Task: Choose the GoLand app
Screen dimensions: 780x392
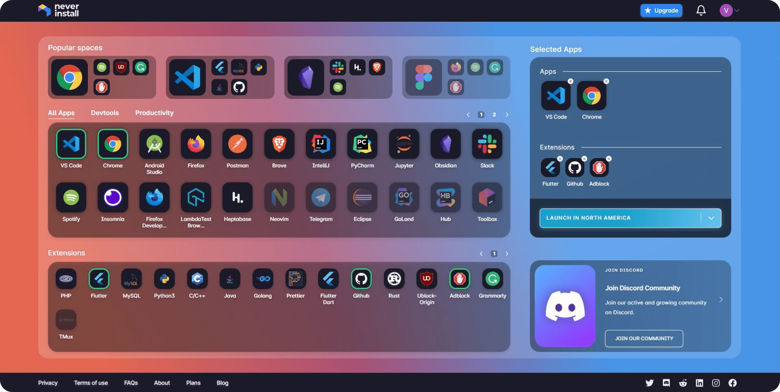Action: tap(404, 198)
